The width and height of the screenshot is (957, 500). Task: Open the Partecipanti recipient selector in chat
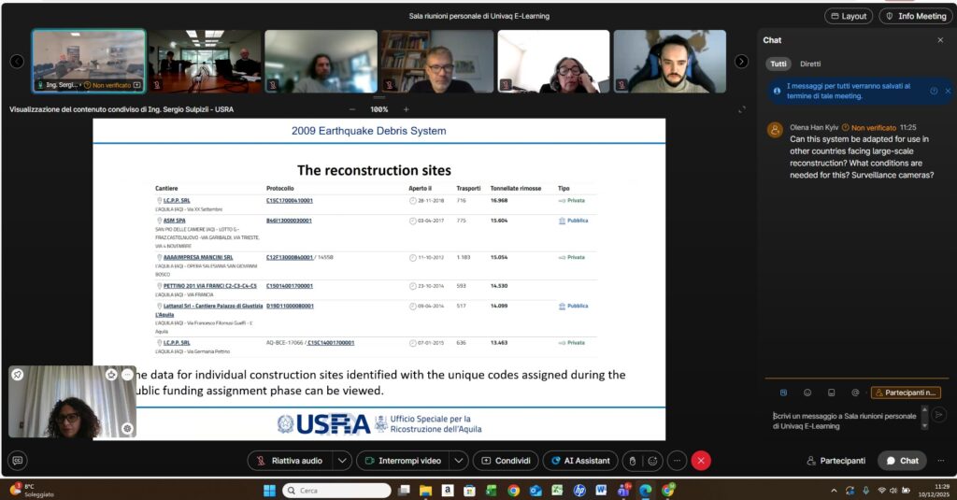[905, 393]
